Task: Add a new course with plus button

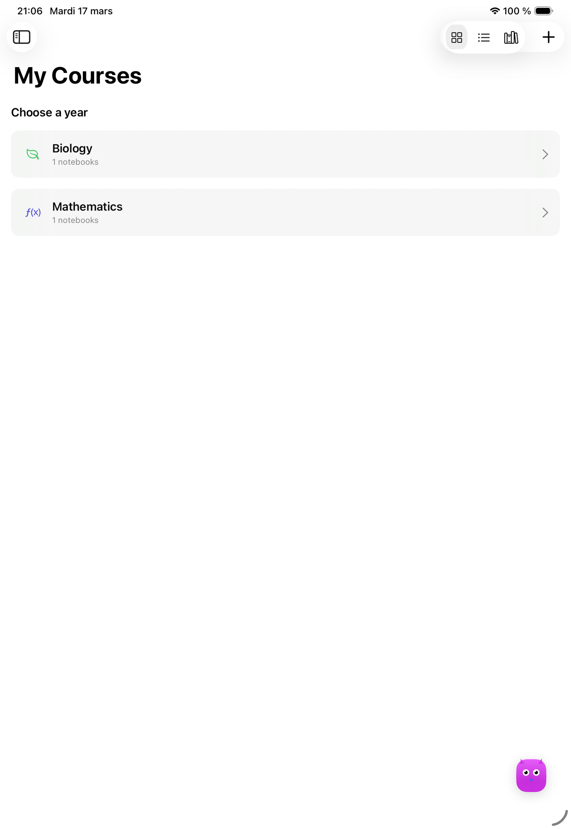Action: pos(548,37)
